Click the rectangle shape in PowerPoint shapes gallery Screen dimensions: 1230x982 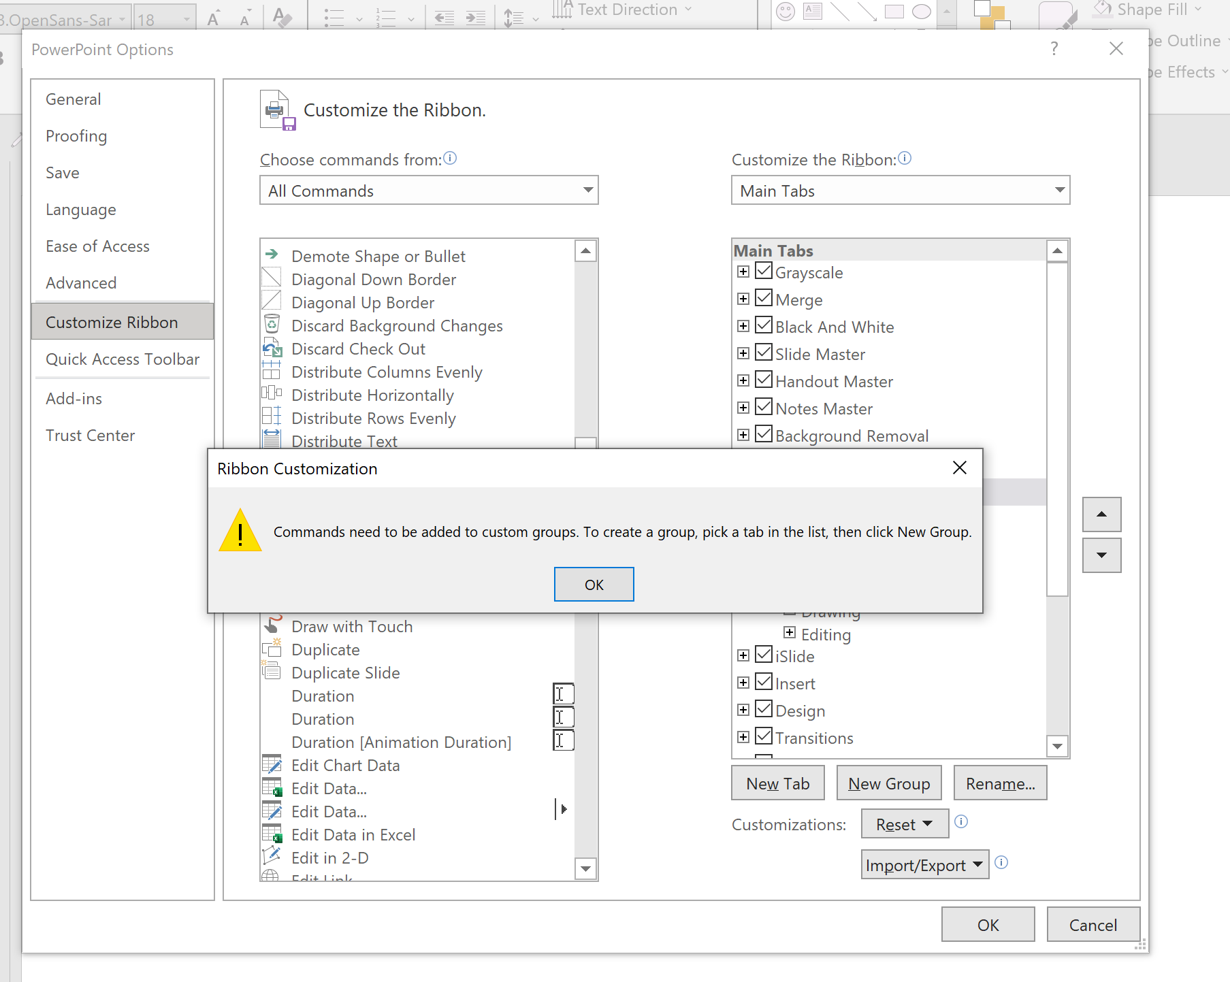point(894,12)
